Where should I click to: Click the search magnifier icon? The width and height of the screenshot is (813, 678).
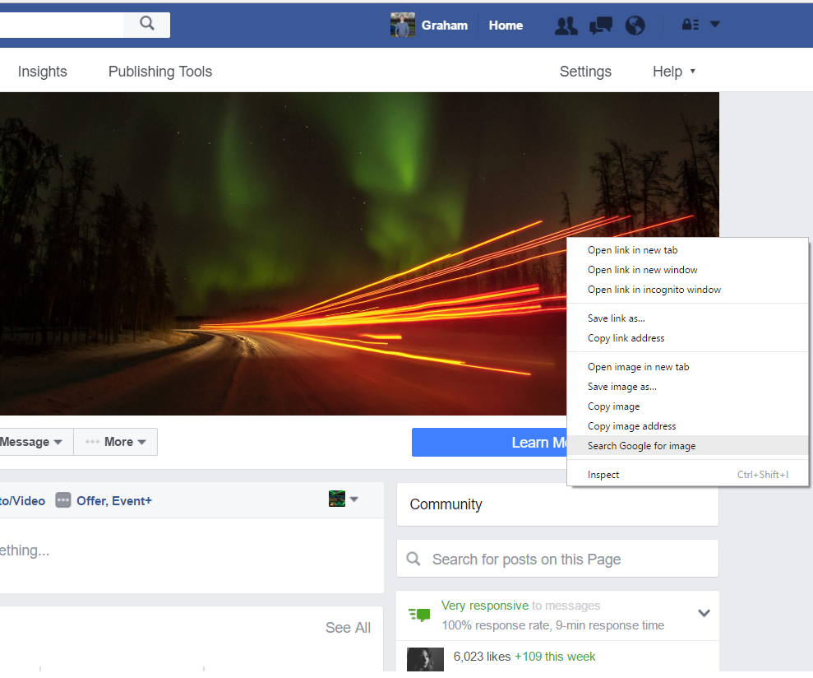(146, 25)
